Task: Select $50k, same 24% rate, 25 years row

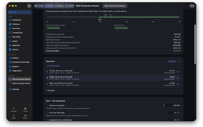Action: pyautogui.click(x=113, y=84)
